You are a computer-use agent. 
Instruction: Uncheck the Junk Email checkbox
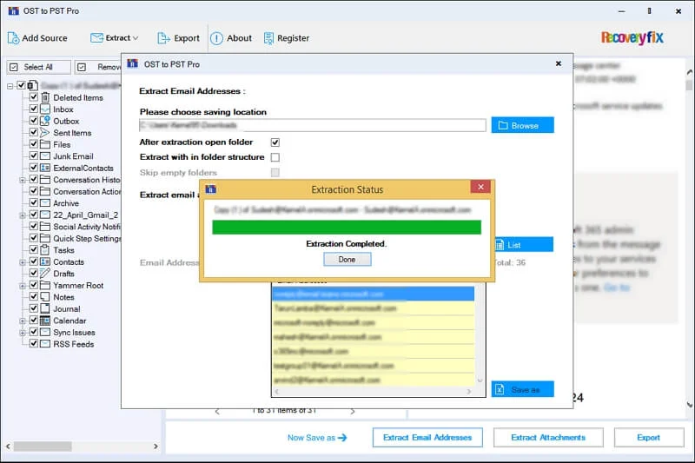pos(33,155)
